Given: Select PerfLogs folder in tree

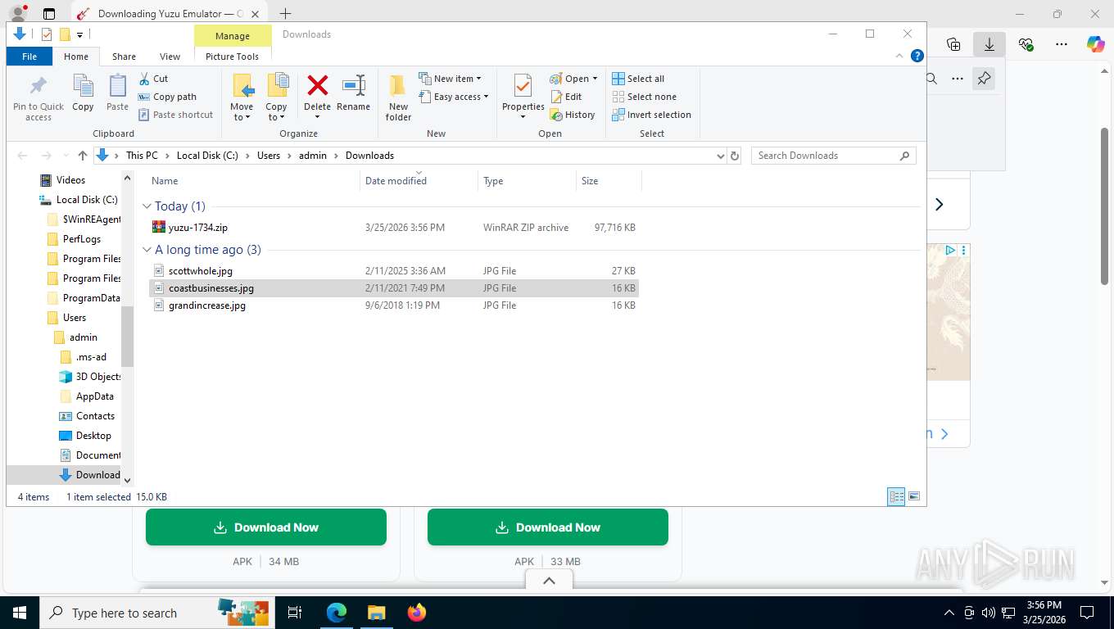Looking at the screenshot, I should pyautogui.click(x=82, y=239).
